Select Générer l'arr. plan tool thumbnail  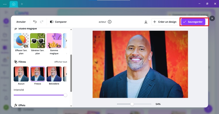pyautogui.click(x=38, y=41)
